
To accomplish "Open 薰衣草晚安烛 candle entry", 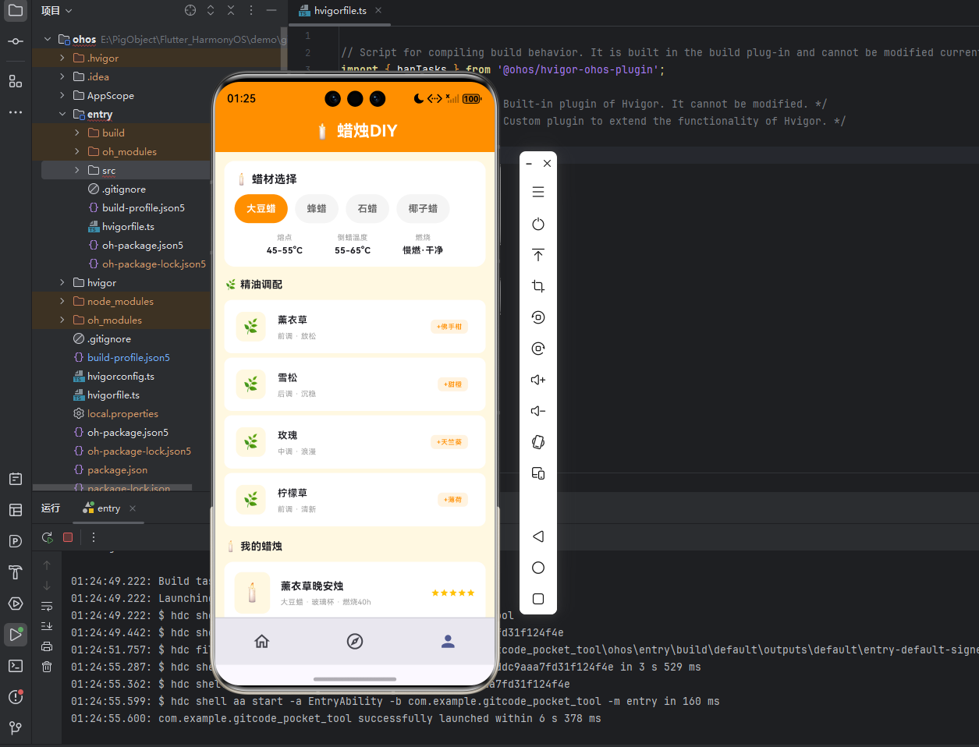I will [x=355, y=589].
